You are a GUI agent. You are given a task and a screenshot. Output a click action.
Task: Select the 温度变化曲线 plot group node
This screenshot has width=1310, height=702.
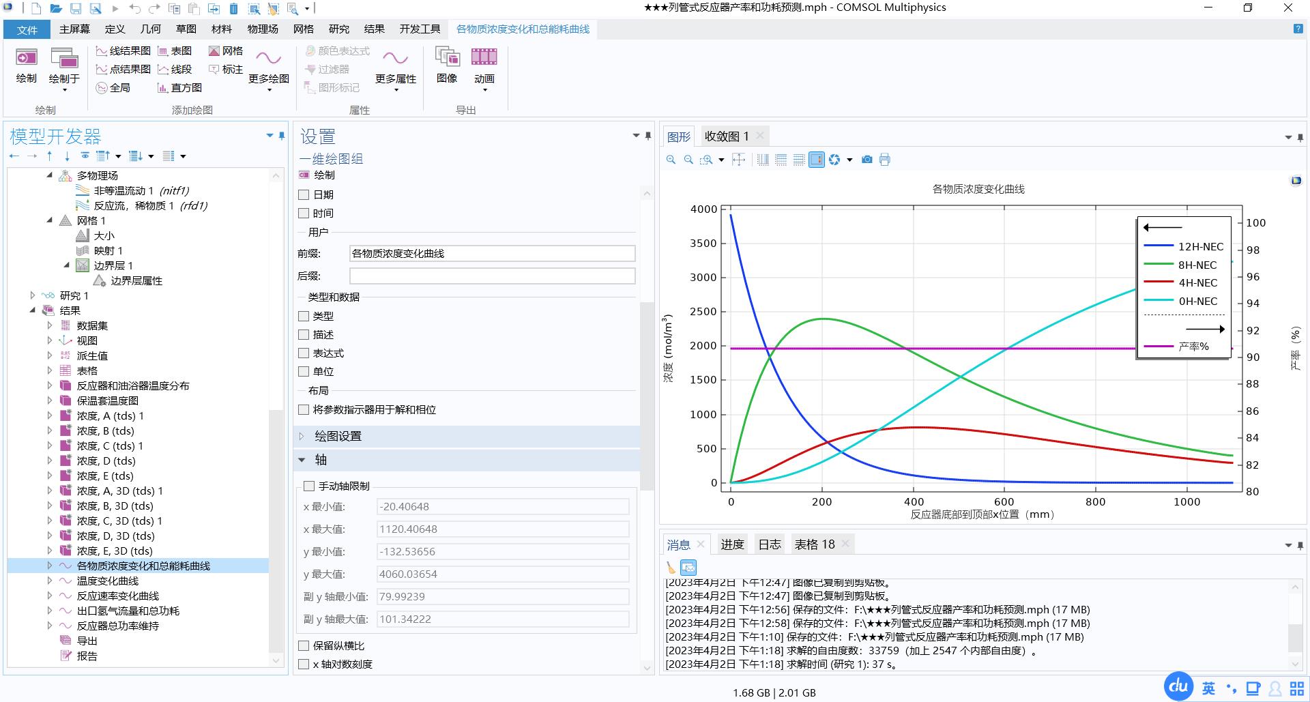108,581
